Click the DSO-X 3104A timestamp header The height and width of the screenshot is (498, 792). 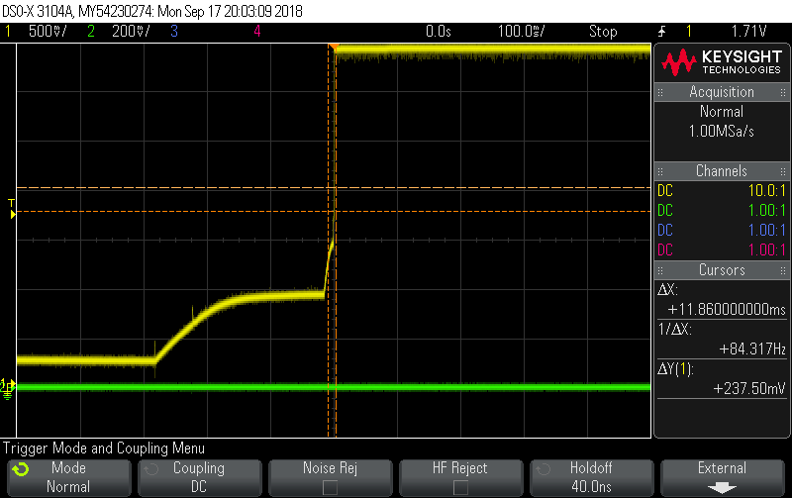coord(152,11)
